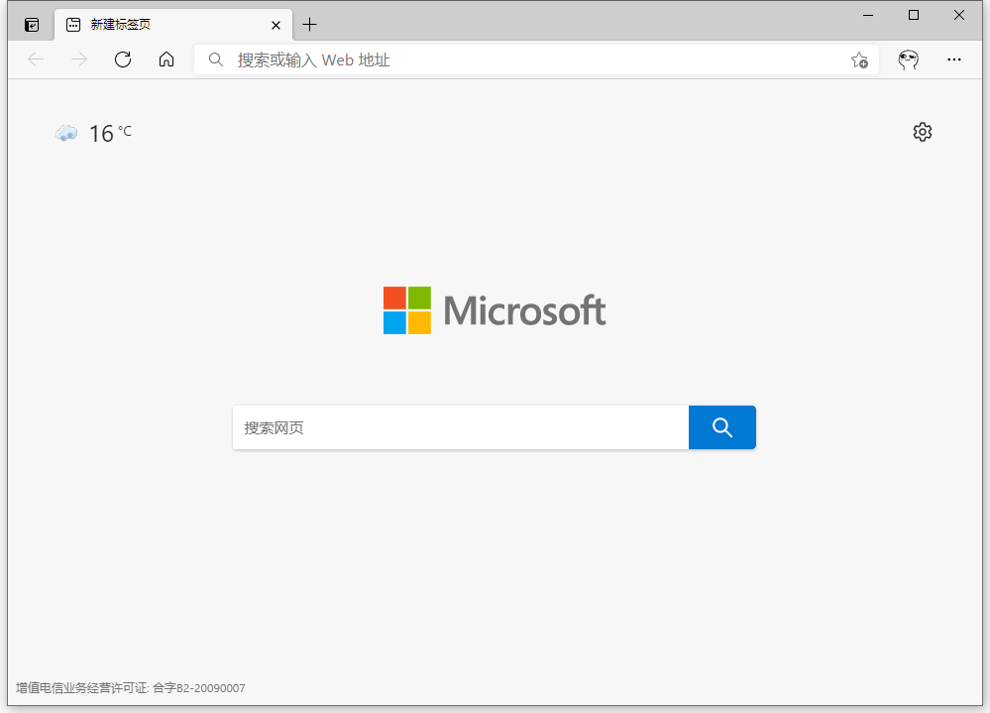This screenshot has height=713, width=990.
Task: Click the add to favorites star icon
Action: [x=860, y=60]
